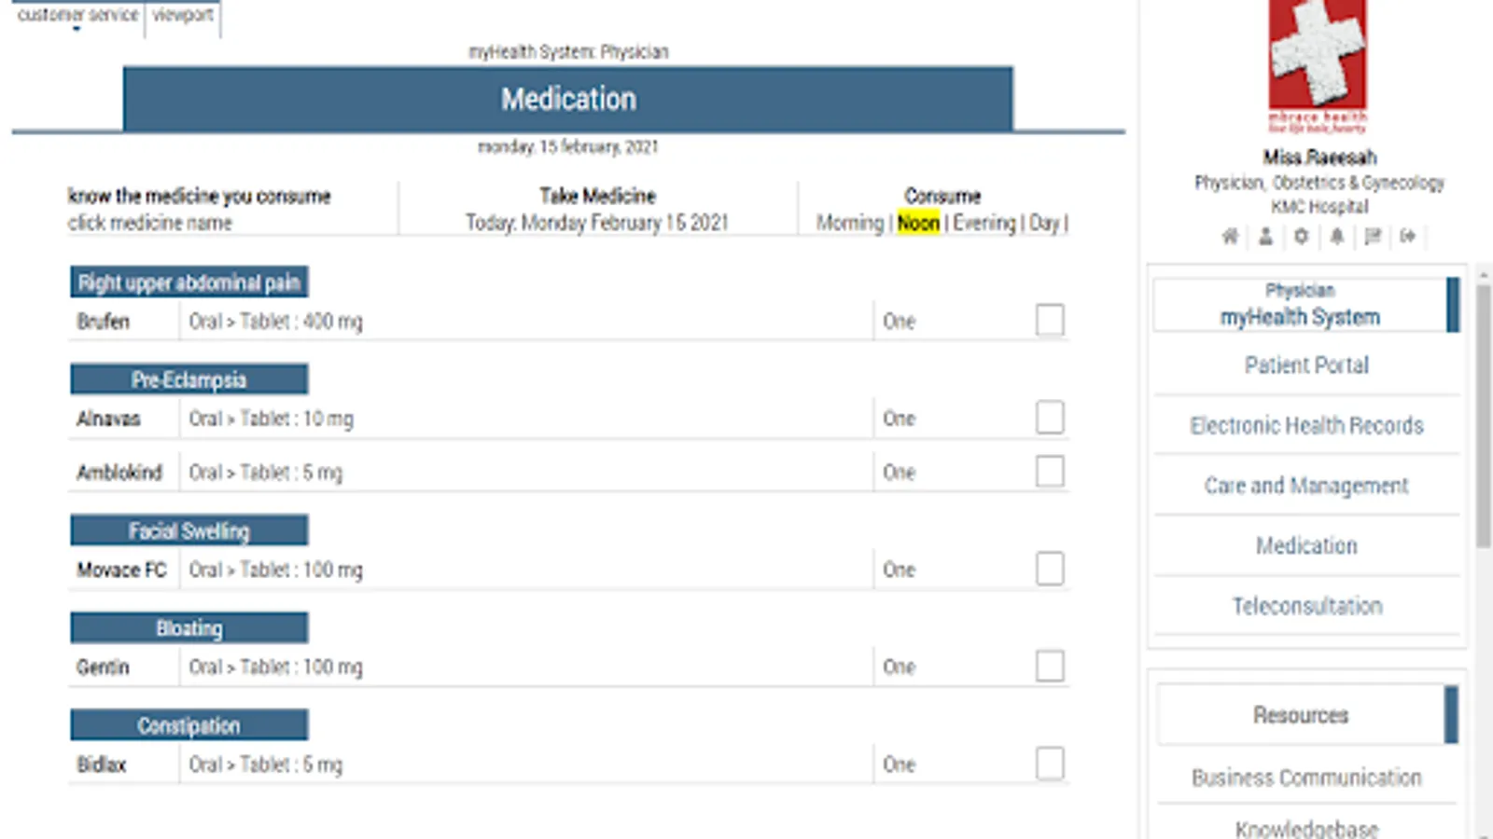Tick the Bidlax checkbox
The width and height of the screenshot is (1493, 839).
pos(1050,763)
